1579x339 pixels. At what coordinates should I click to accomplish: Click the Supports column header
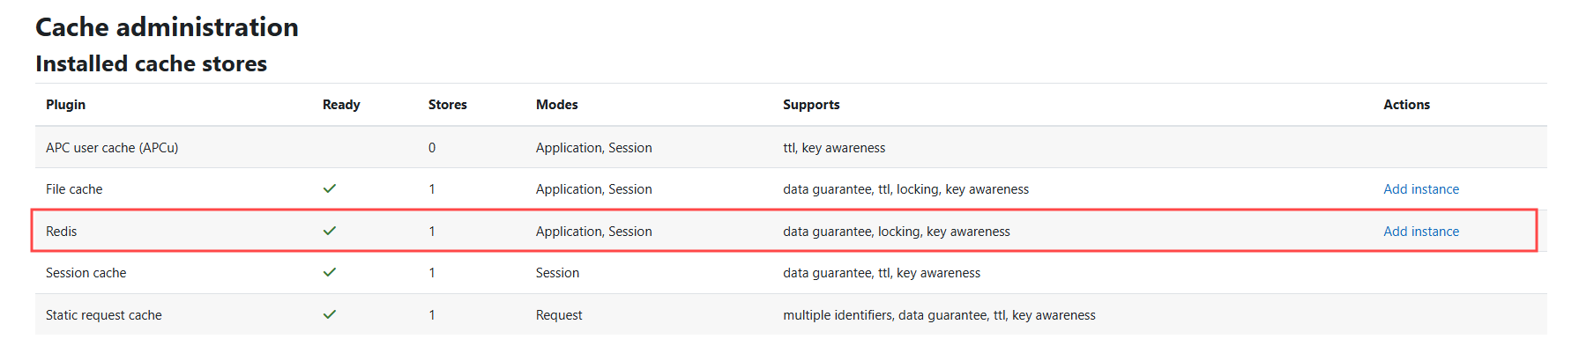coord(811,105)
